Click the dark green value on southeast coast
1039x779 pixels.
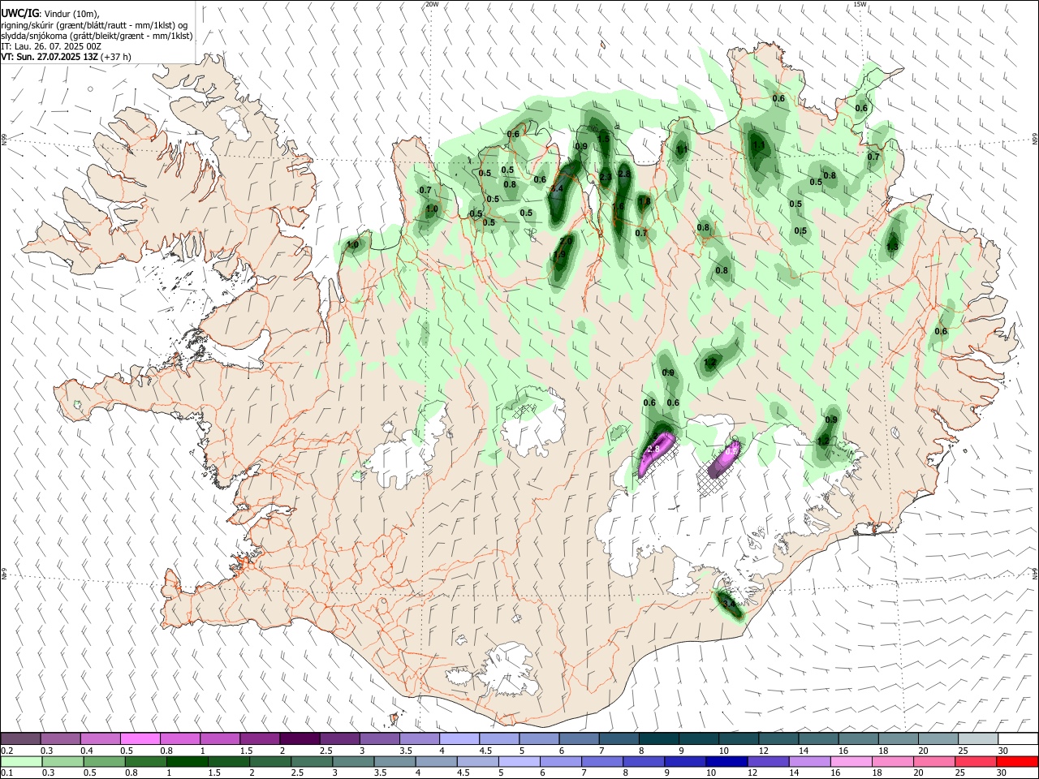coord(729,604)
